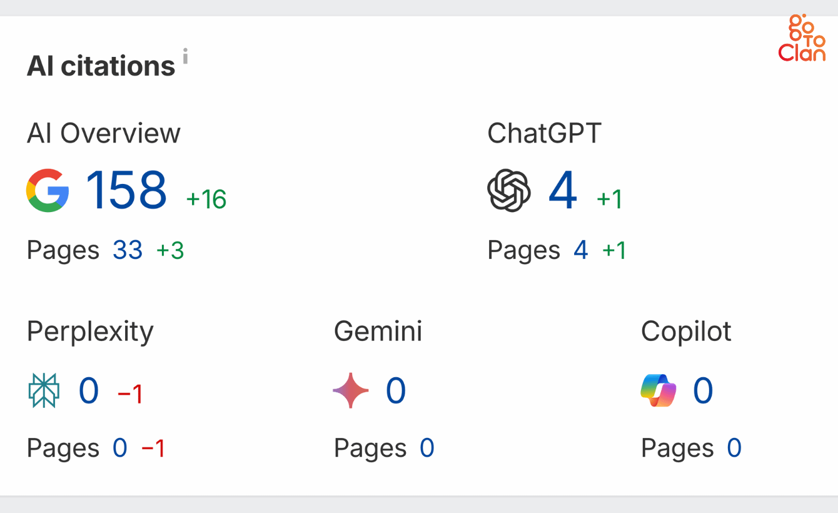The image size is (838, 513).
Task: Select the Gemini citation count zero
Action: [395, 390]
